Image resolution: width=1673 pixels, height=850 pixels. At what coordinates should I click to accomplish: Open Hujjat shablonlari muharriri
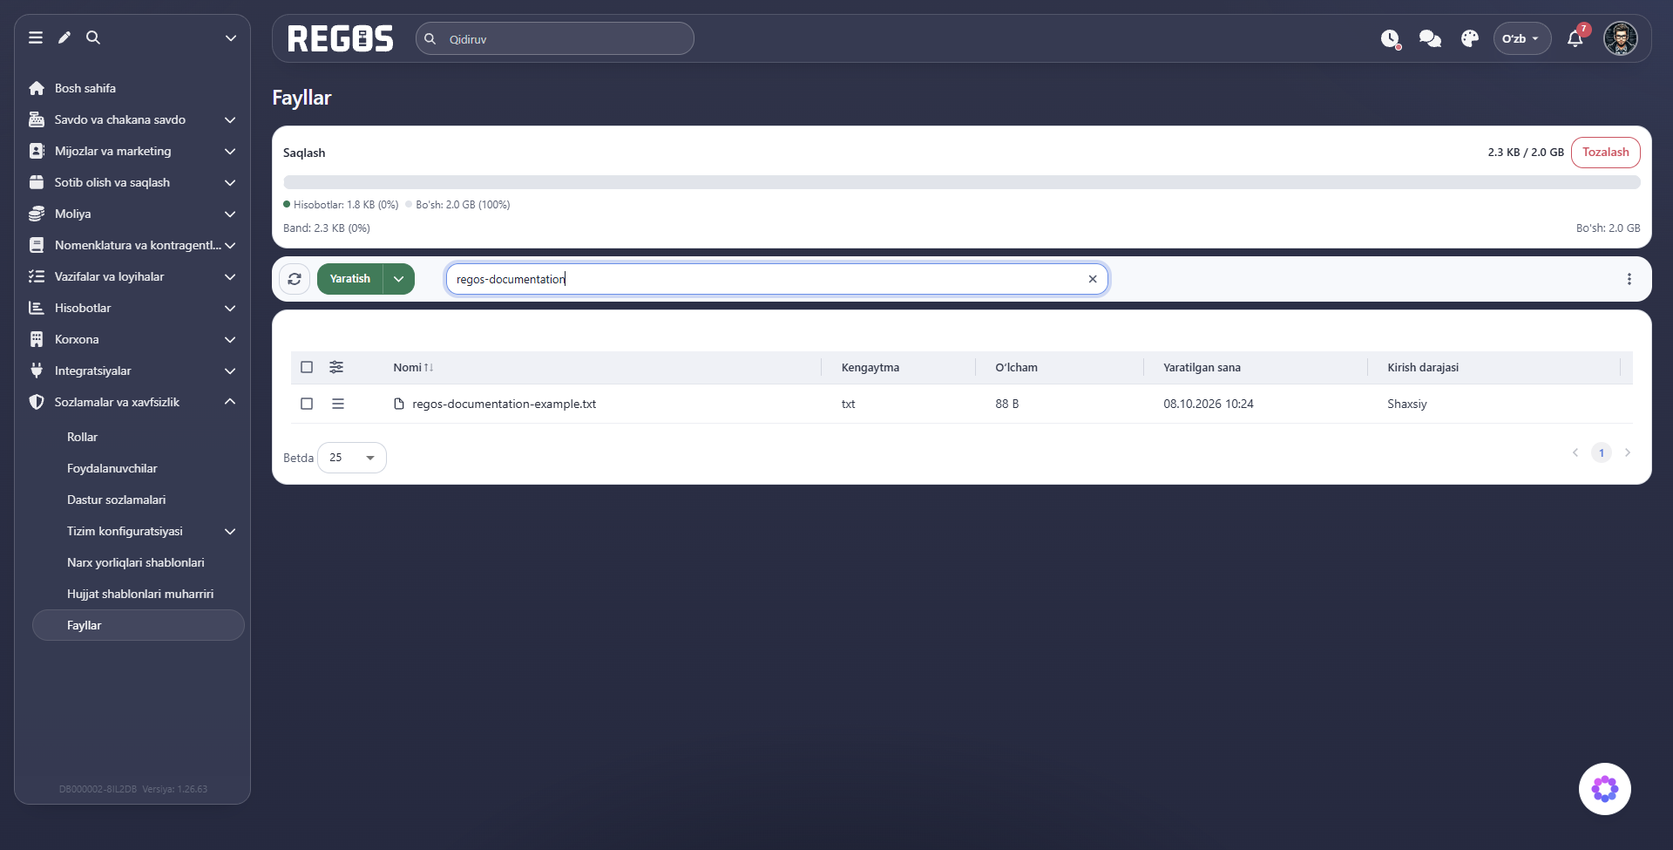pos(139,594)
